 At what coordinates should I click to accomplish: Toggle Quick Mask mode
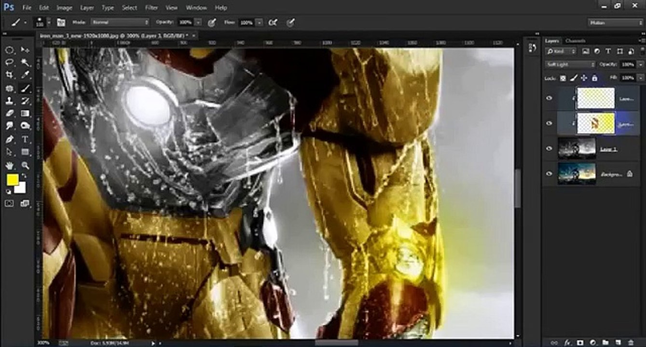(x=9, y=204)
